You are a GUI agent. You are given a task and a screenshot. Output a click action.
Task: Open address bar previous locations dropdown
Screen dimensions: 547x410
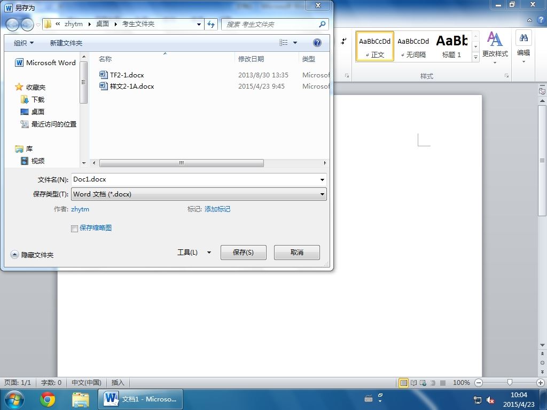click(x=199, y=24)
